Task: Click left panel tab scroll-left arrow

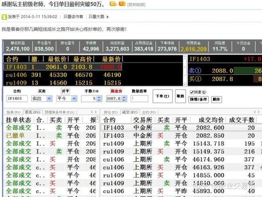Action: pyautogui.click(x=92, y=112)
